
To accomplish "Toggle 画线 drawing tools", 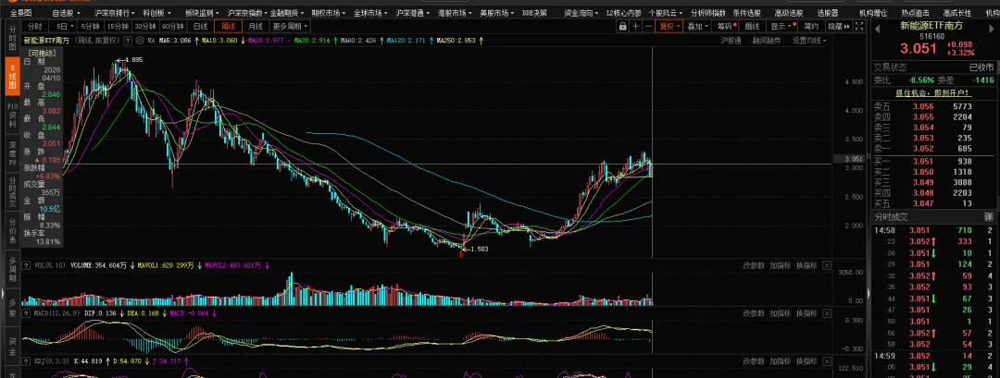I will 752,26.
